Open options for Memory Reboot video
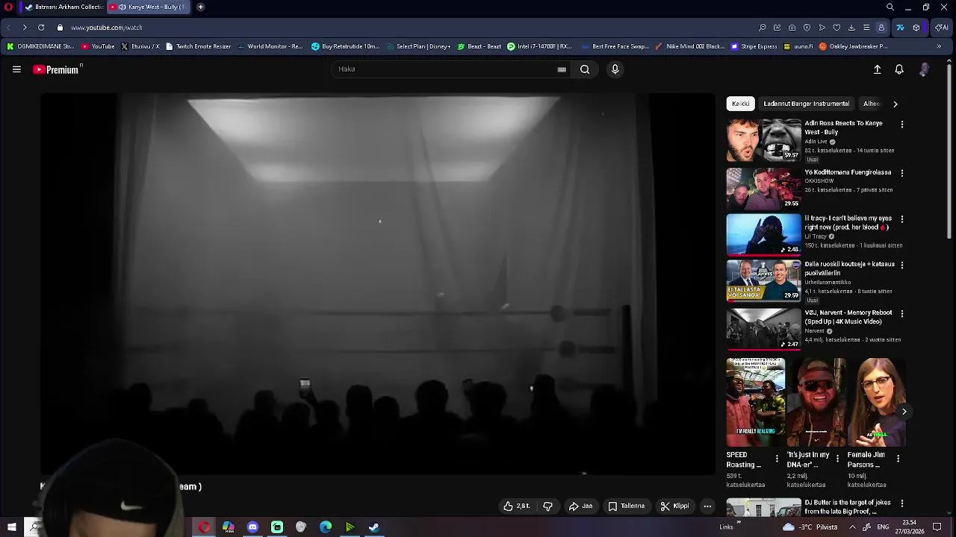This screenshot has height=537, width=956. (901, 313)
